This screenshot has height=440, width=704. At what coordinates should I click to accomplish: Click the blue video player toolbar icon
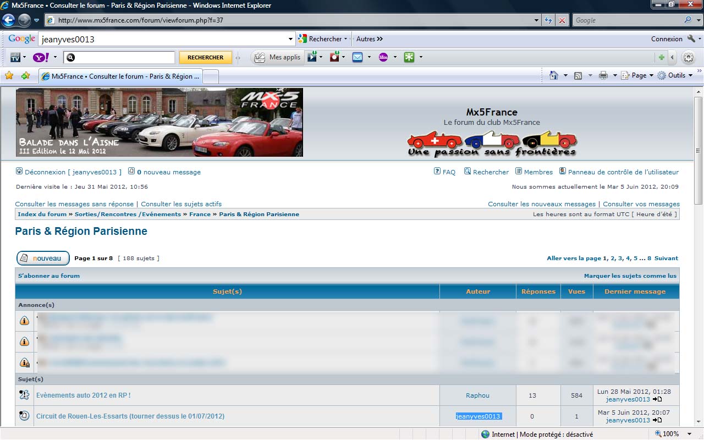tap(312, 57)
